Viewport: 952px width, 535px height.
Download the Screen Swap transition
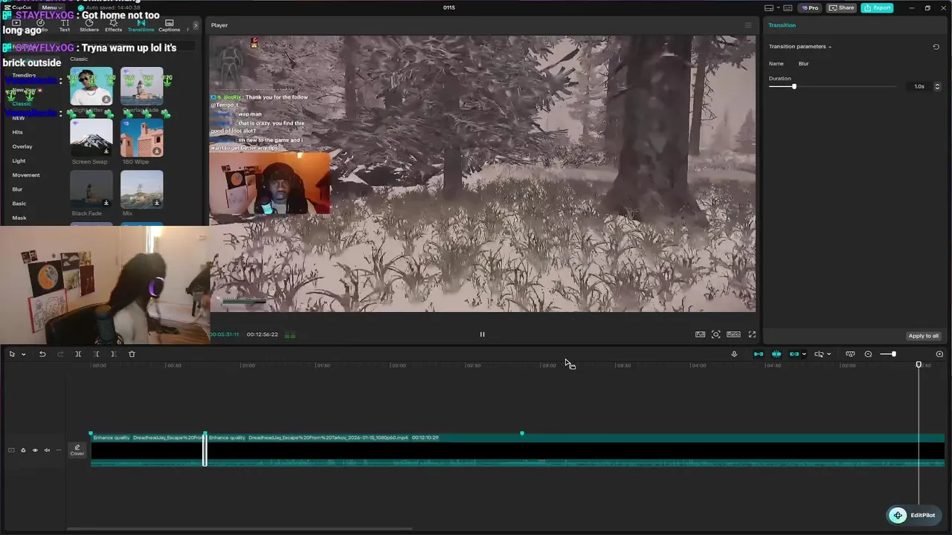[106, 151]
